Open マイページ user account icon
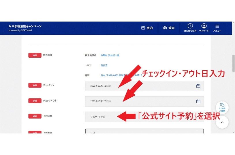Viewport: 235px width, 155px height. click(x=204, y=28)
